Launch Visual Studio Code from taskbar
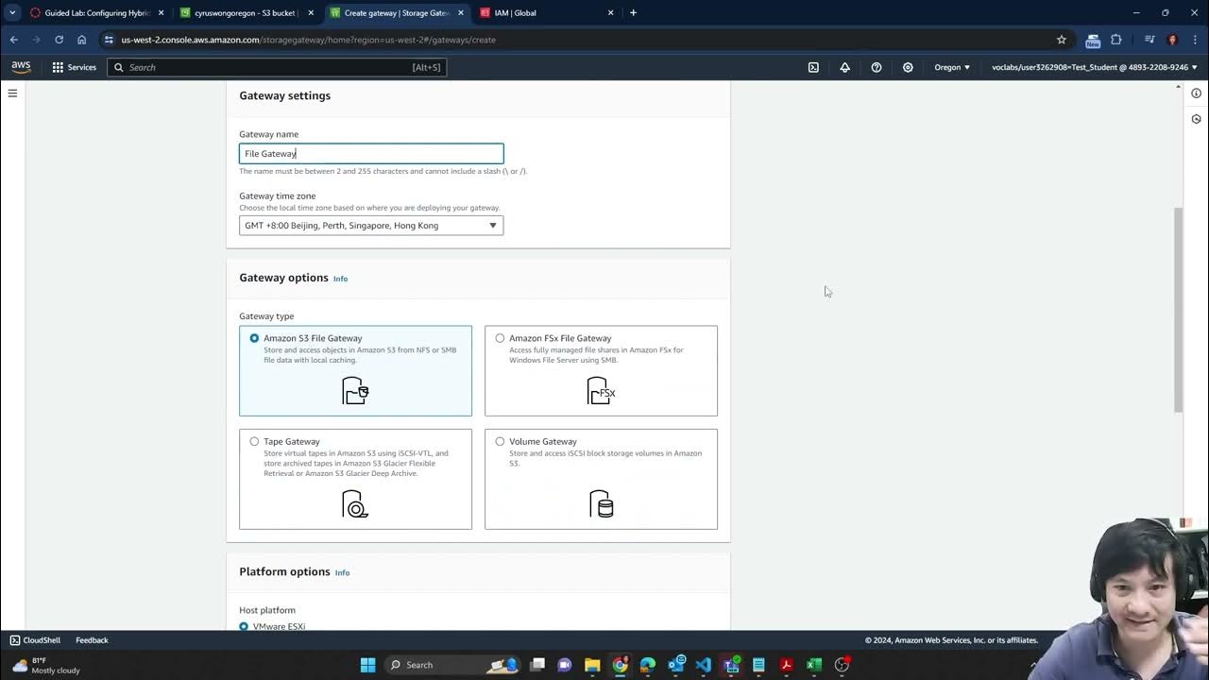This screenshot has height=680, width=1209. point(703,665)
